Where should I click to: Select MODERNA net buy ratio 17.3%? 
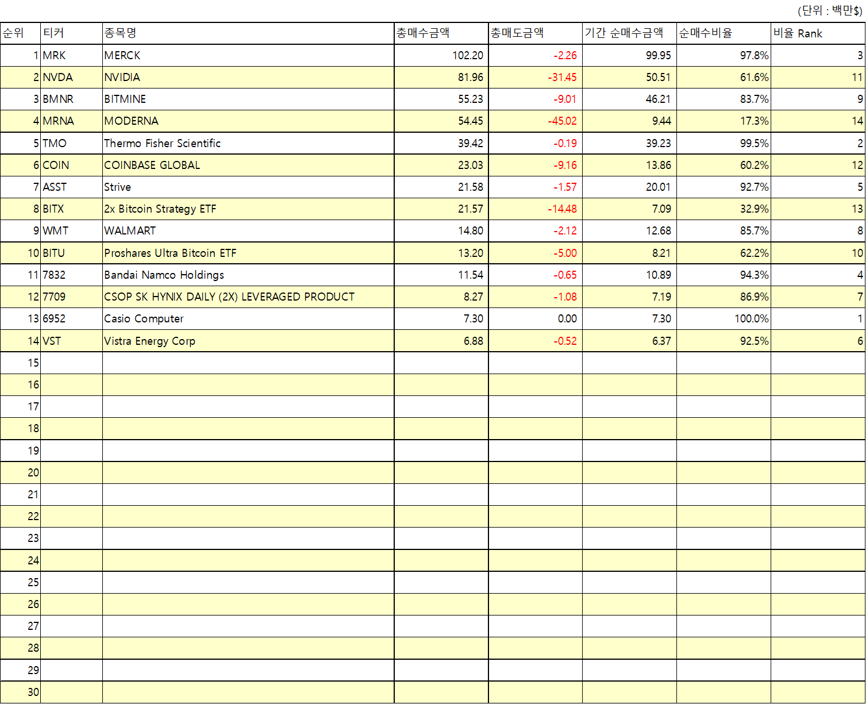point(724,121)
